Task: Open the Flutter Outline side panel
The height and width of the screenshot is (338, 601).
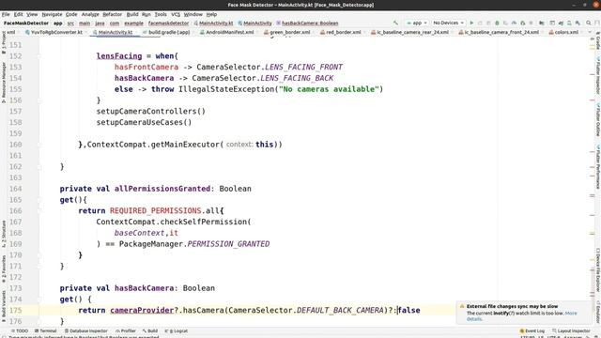Action: [597, 119]
